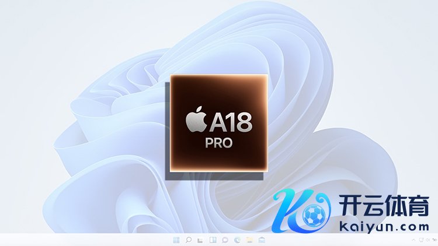Launch Microsoft Edge from taskbar

(237, 240)
